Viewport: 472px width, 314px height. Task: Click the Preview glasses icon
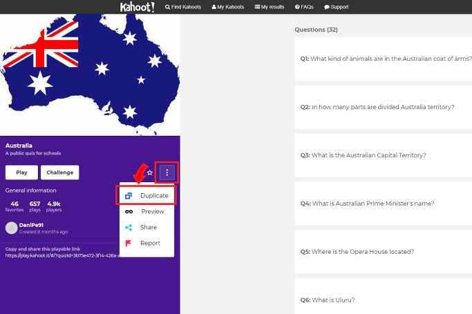tap(129, 212)
